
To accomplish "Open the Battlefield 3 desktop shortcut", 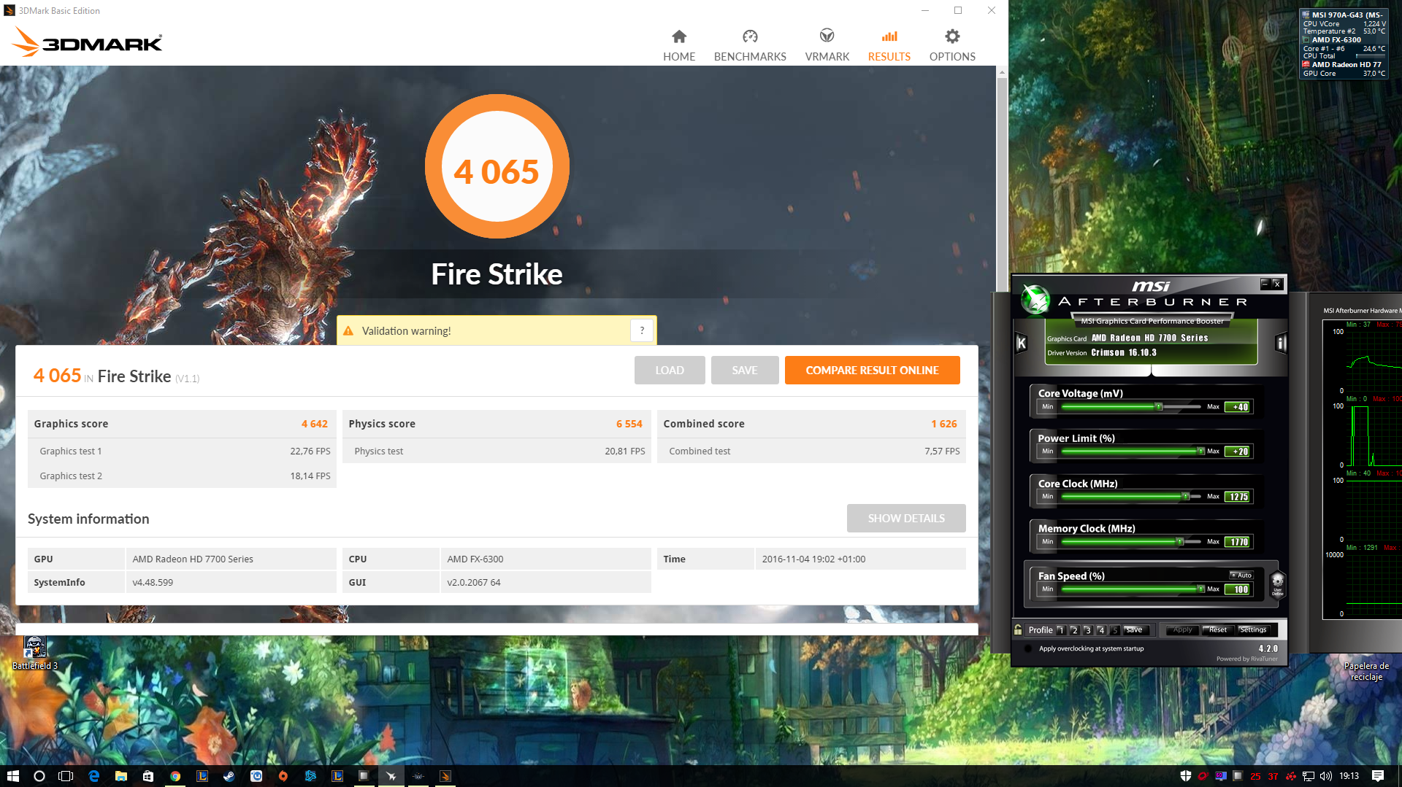I will tap(34, 653).
